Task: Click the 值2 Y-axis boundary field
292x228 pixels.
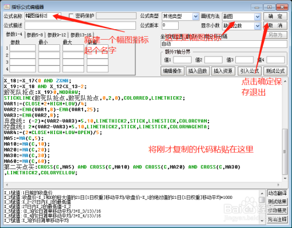Action: [x=213, y=60]
